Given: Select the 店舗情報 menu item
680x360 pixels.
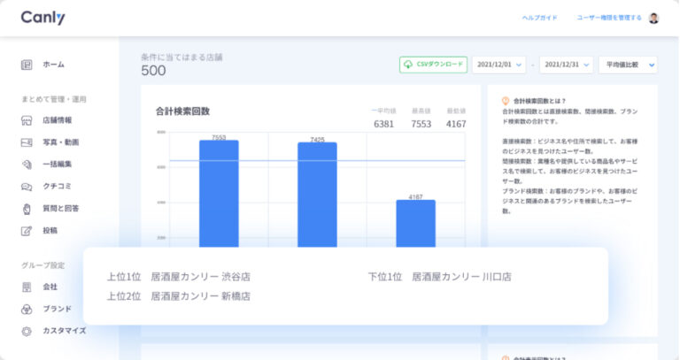Looking at the screenshot, I should pos(58,120).
